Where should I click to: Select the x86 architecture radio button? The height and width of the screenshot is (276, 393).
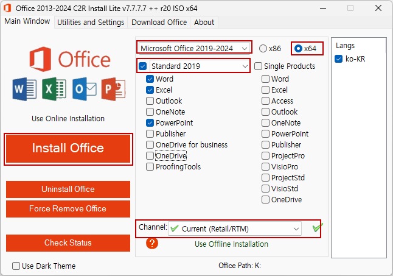[270, 48]
